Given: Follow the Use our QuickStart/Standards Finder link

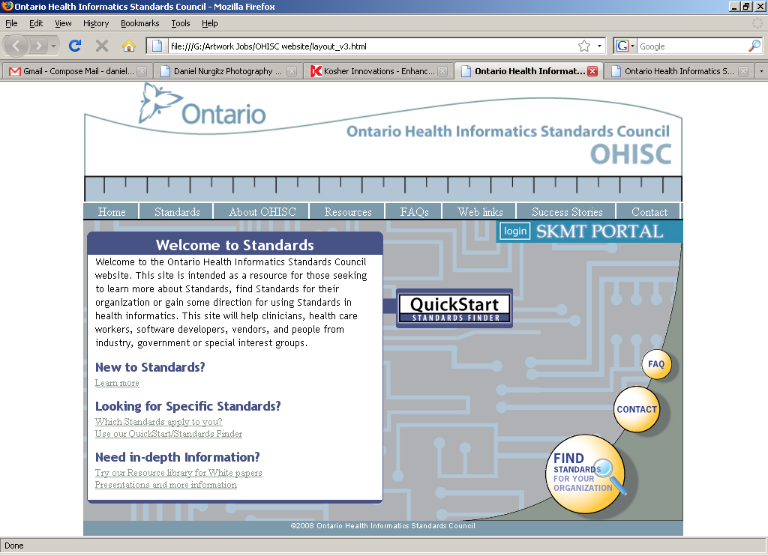Looking at the screenshot, I should [169, 434].
